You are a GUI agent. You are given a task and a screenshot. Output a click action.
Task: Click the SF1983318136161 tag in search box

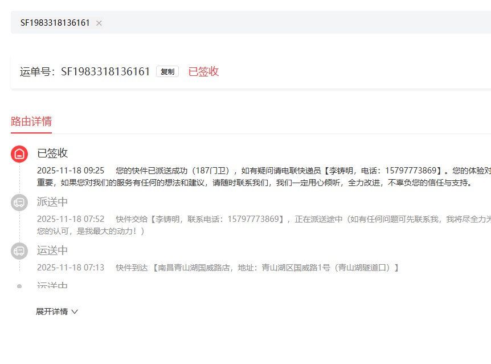pyautogui.click(x=55, y=23)
